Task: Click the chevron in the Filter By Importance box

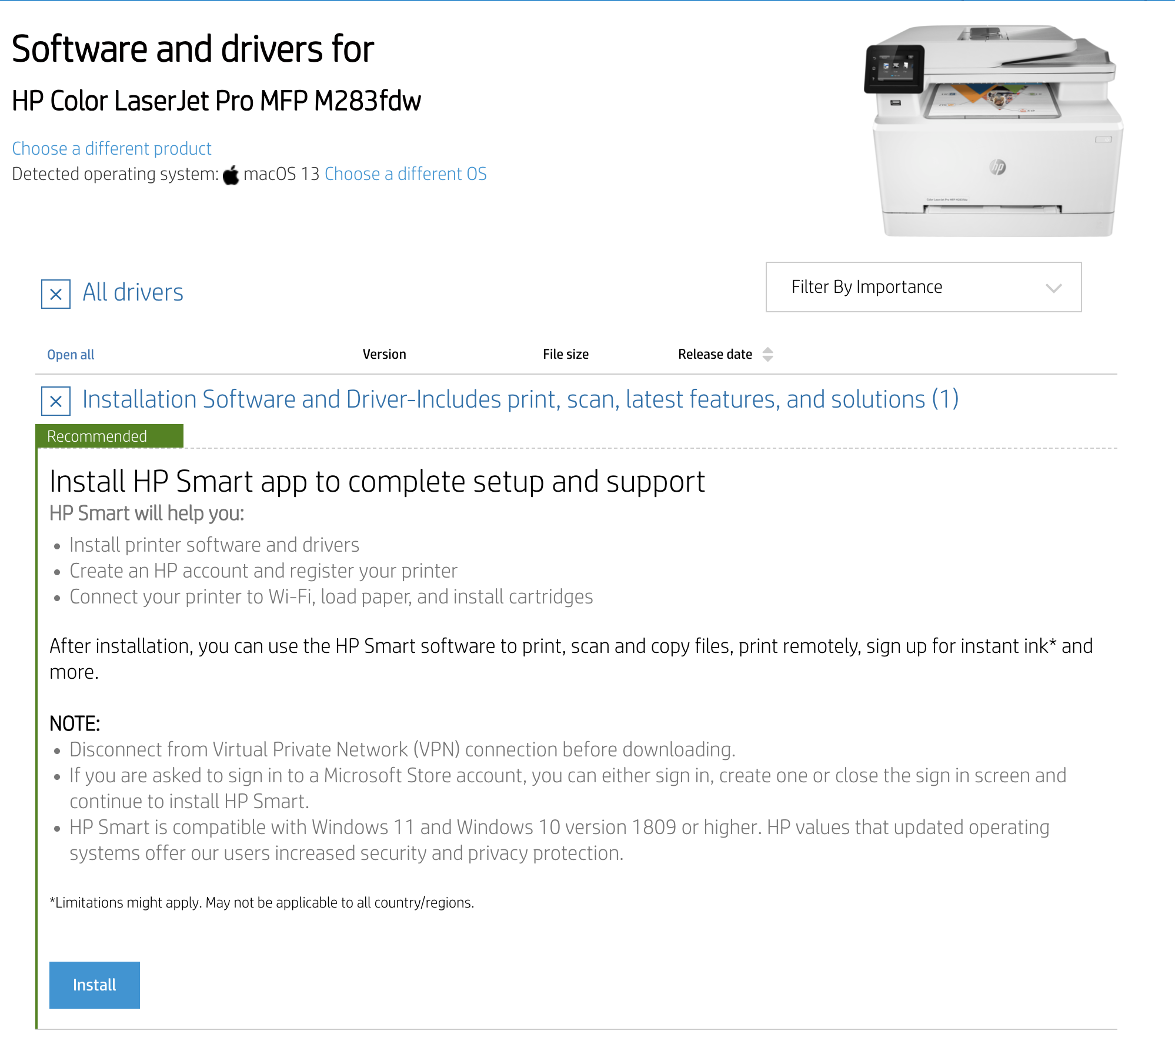Action: 1053,288
